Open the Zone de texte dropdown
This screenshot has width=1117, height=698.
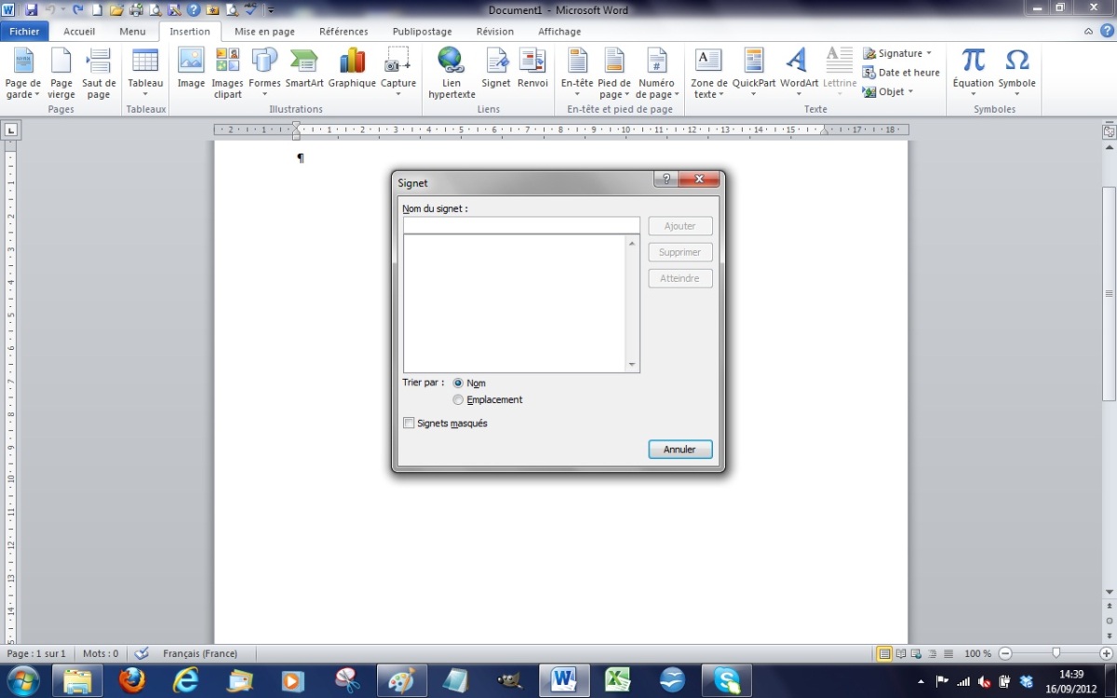(x=709, y=74)
